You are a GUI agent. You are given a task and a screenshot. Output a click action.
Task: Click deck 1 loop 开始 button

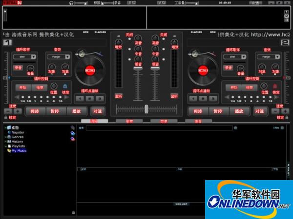coord(23,87)
